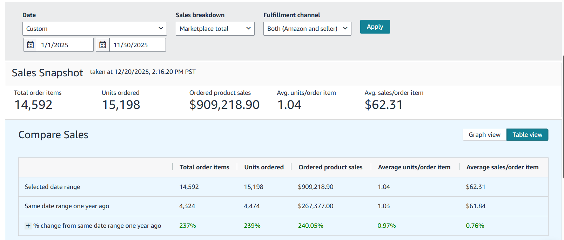Expand the % change row plus icon
Screen dimensions: 564x240
(x=28, y=226)
